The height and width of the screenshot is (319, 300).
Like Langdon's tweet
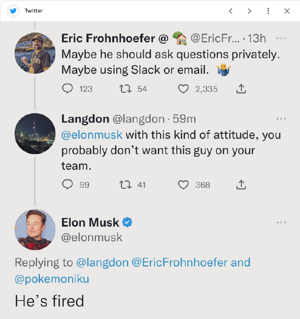tap(183, 184)
